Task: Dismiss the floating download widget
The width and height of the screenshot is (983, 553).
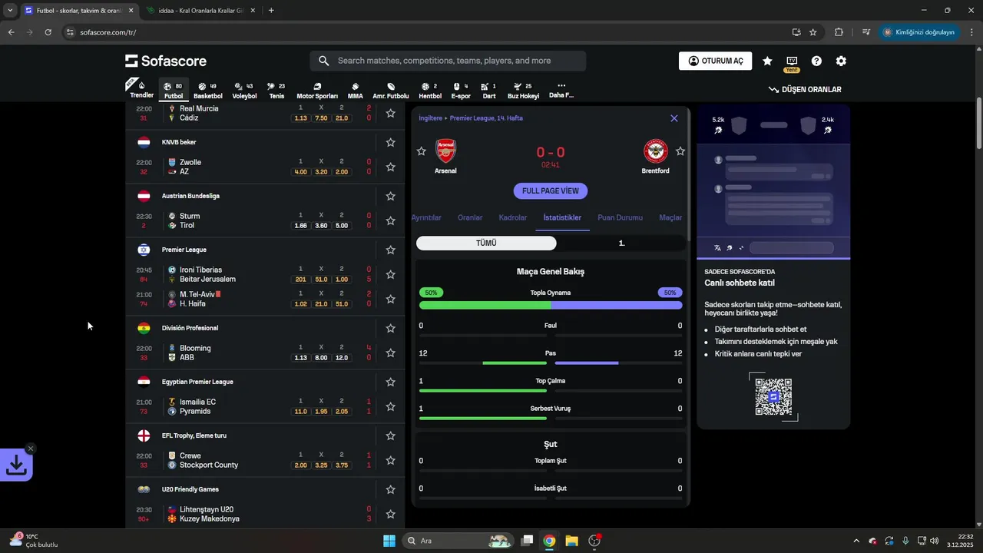Action: pyautogui.click(x=31, y=449)
